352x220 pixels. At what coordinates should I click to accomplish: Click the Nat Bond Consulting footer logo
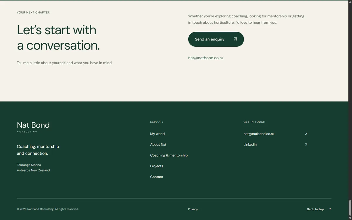(x=33, y=127)
